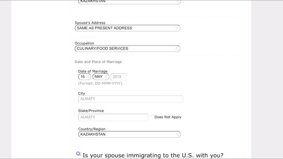
Task: Open the top partially visible KAZAKHSTAN dropdown
Action: pyautogui.click(x=130, y=2)
